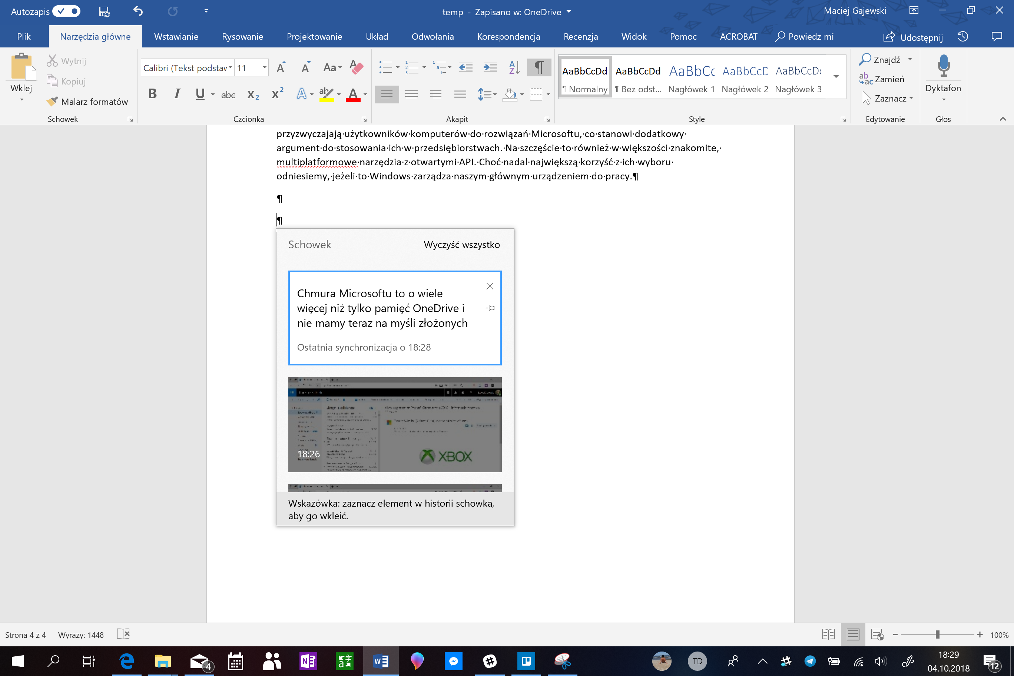Apply superscript formatting
The width and height of the screenshot is (1014, 676).
277,93
